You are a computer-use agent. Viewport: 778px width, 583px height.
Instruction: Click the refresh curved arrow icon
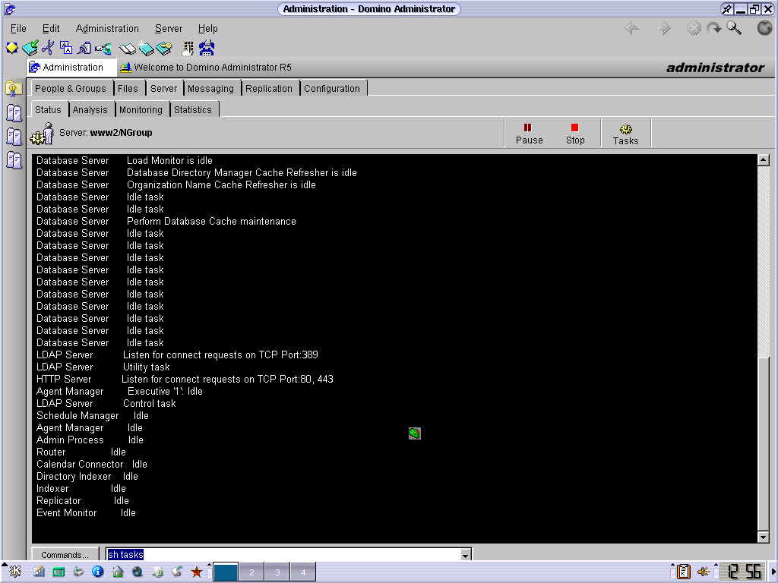[714, 28]
